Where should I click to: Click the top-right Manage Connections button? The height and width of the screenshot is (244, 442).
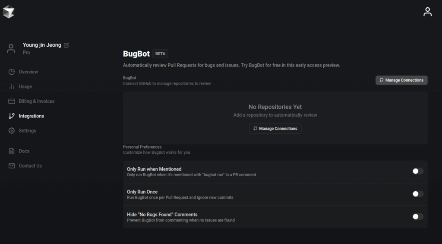[401, 80]
